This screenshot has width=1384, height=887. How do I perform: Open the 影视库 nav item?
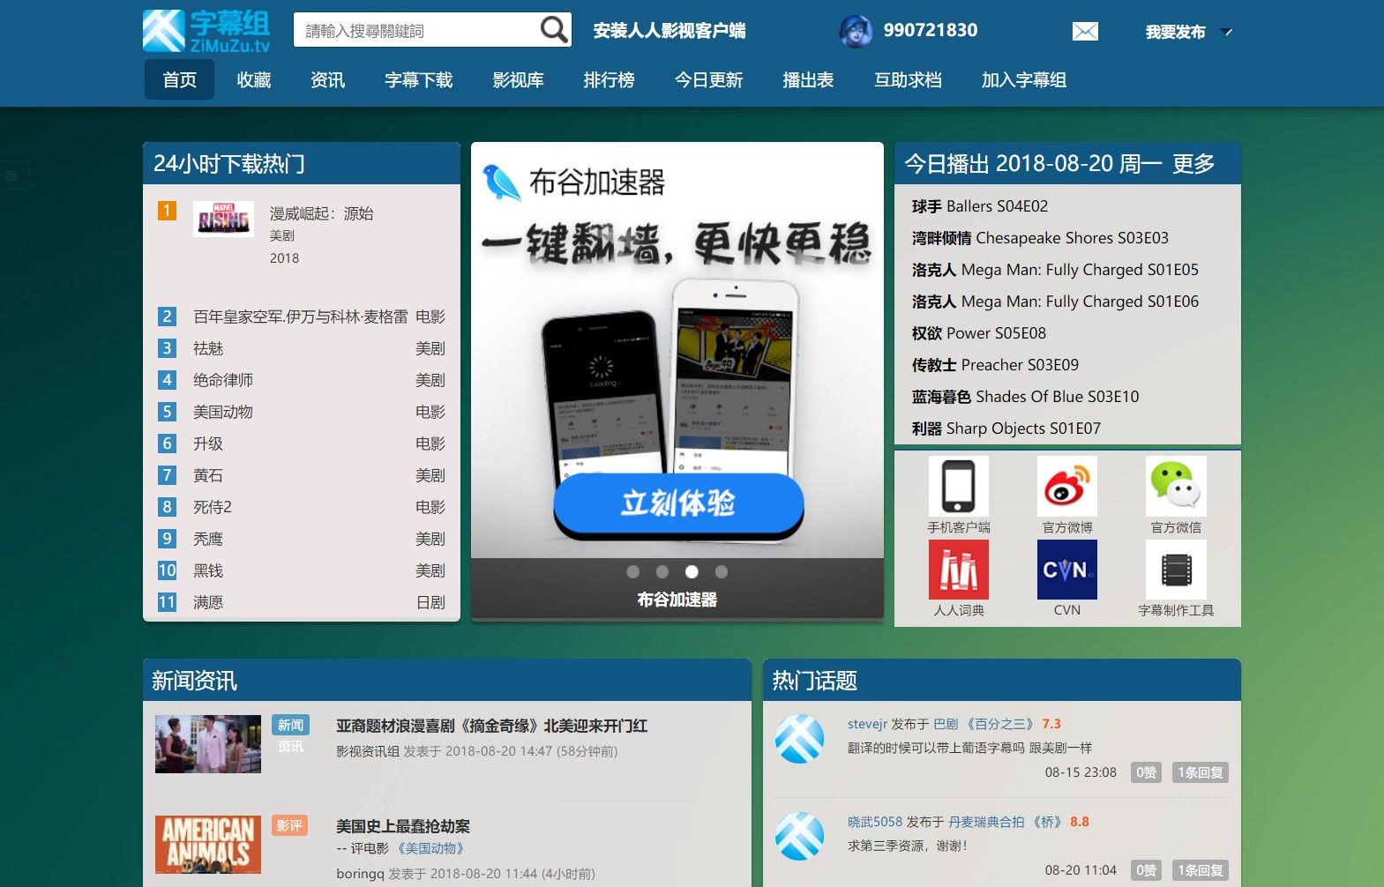(519, 80)
